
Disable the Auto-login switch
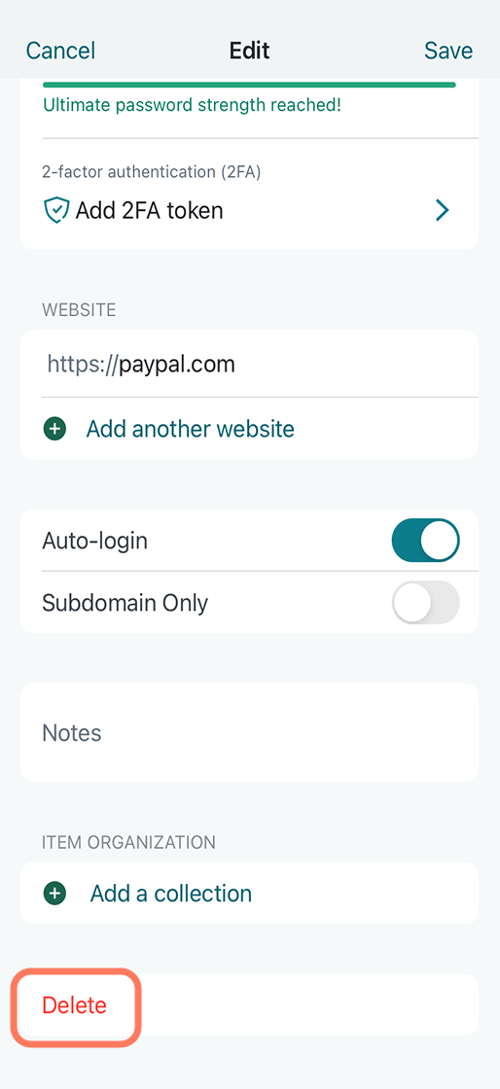click(x=426, y=541)
